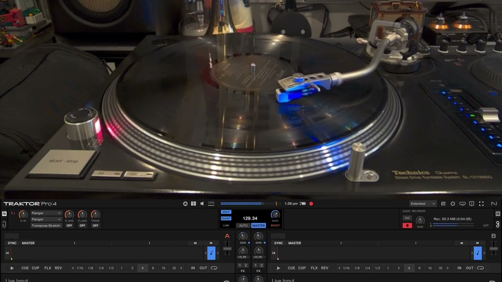Click Deck A CUE button

pos(25,268)
